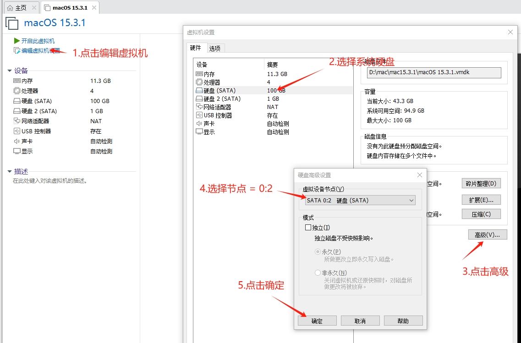Select 显示 monitor icon in settings list
521x343 pixels.
[x=199, y=132]
